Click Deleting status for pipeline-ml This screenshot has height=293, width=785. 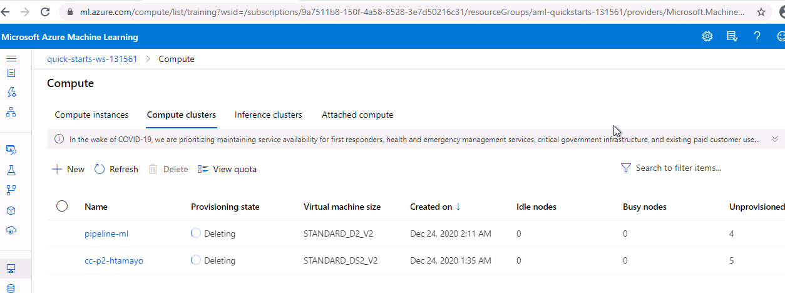pos(220,234)
